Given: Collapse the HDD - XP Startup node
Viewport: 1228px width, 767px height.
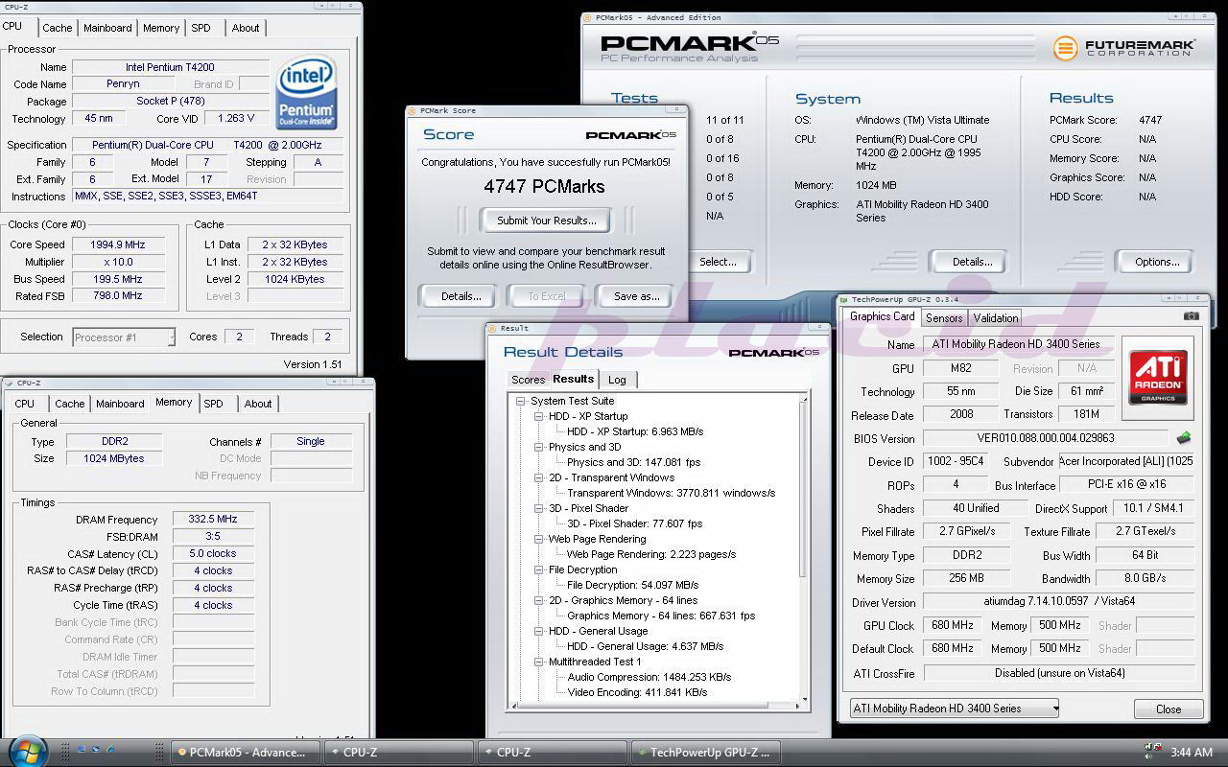Looking at the screenshot, I should coord(539,416).
